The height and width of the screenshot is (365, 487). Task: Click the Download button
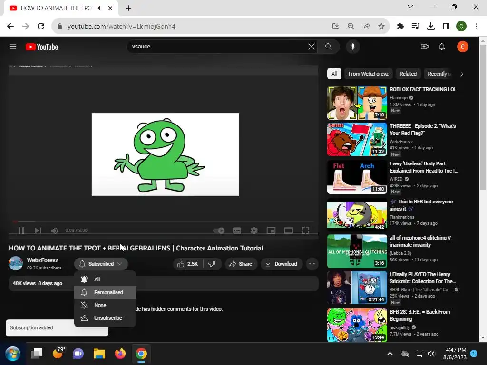click(x=282, y=264)
